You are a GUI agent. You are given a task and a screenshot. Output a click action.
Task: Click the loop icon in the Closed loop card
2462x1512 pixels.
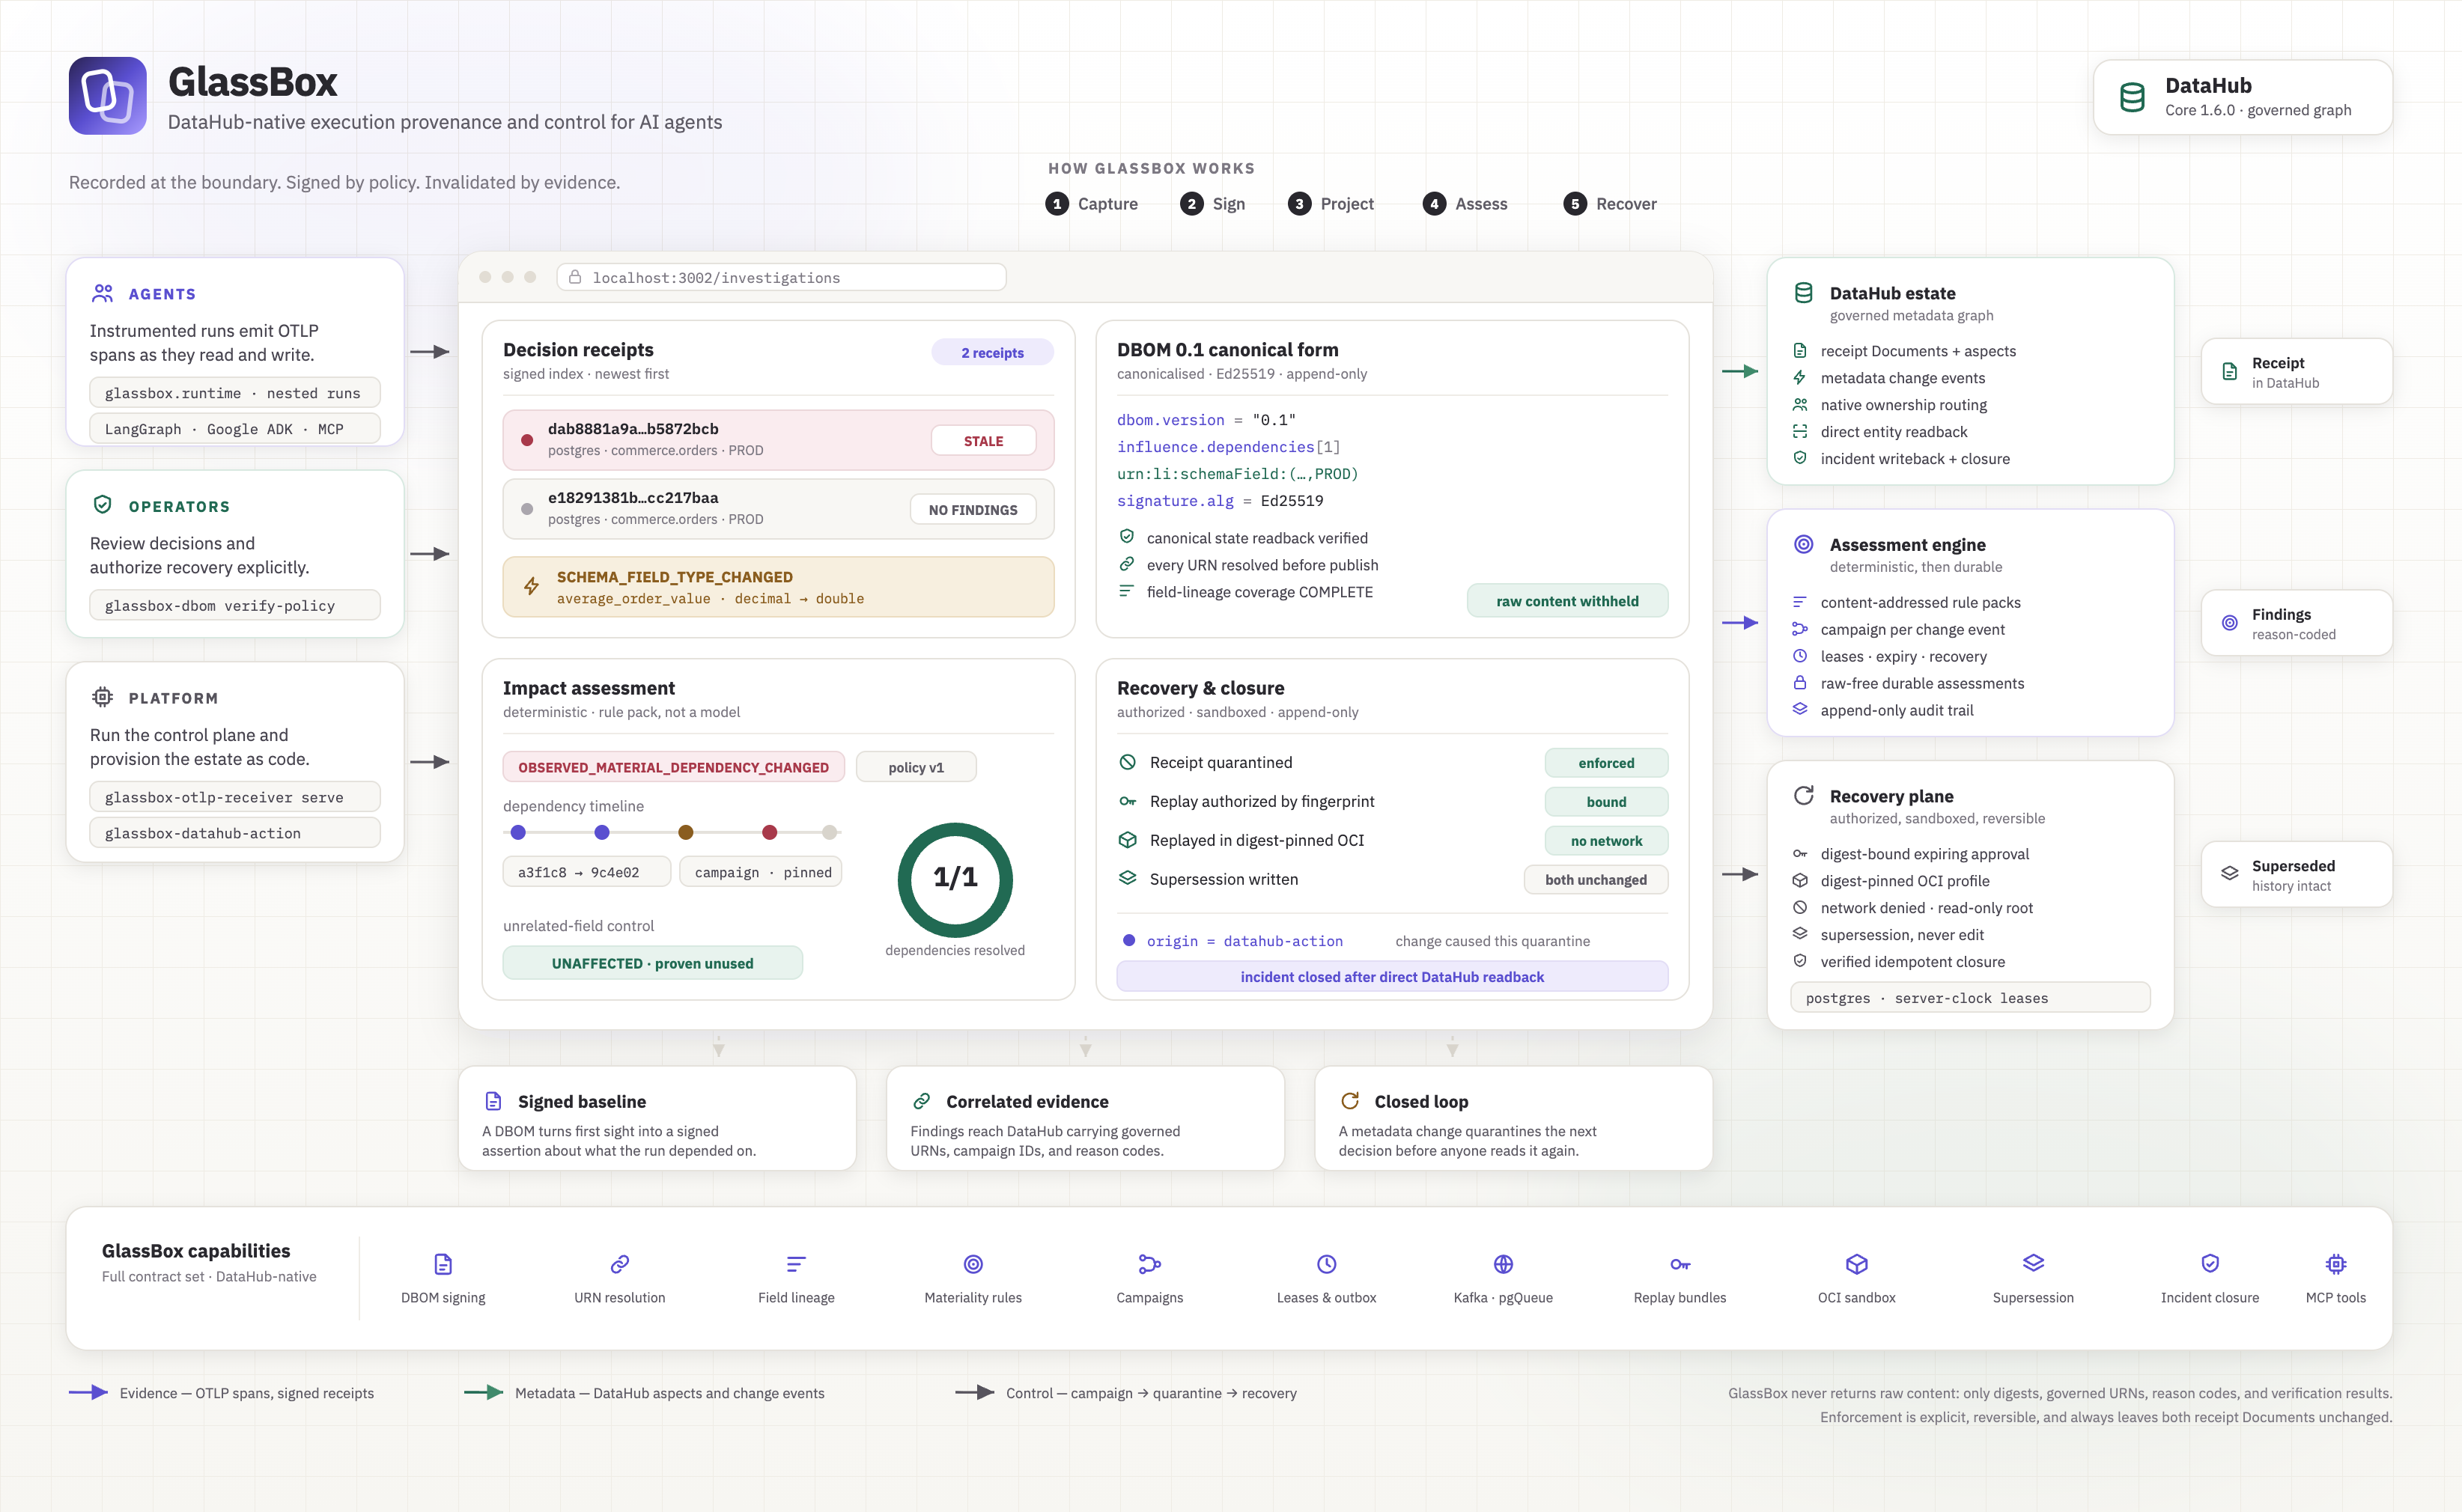click(1349, 1101)
